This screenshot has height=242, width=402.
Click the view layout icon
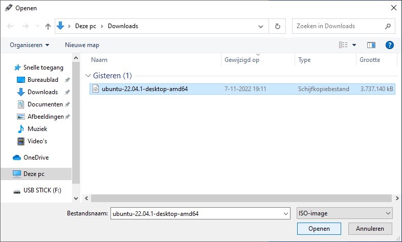tap(343, 45)
